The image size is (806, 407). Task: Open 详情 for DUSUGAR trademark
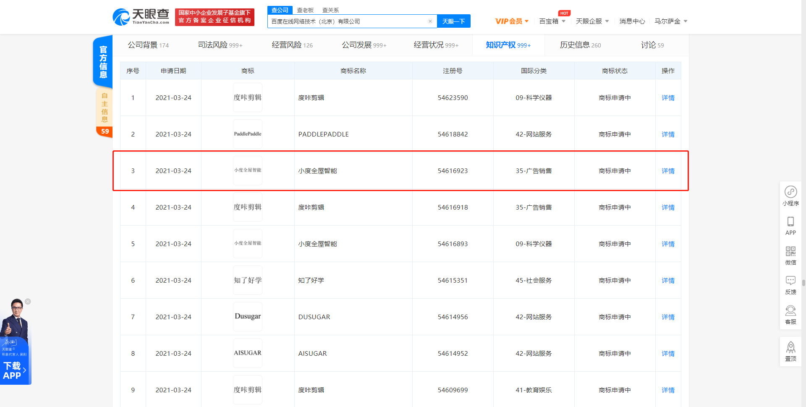click(668, 317)
